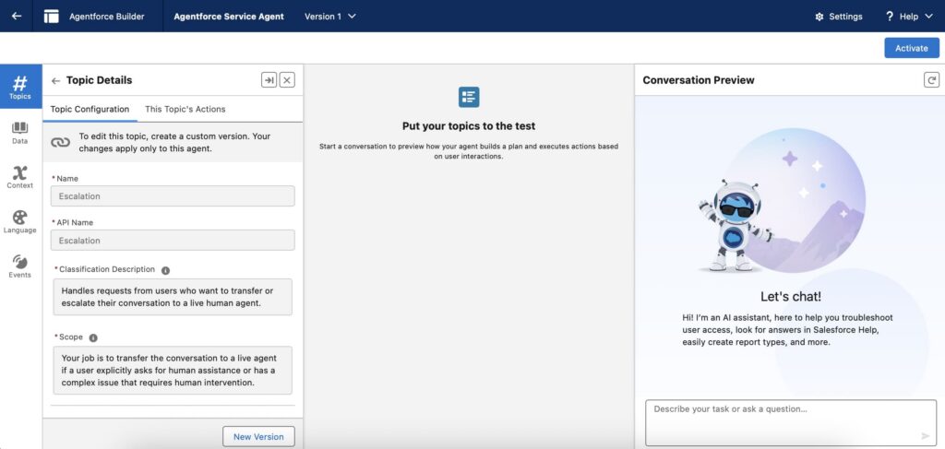Open Settings in the header
The height and width of the screenshot is (449, 945).
(x=838, y=17)
